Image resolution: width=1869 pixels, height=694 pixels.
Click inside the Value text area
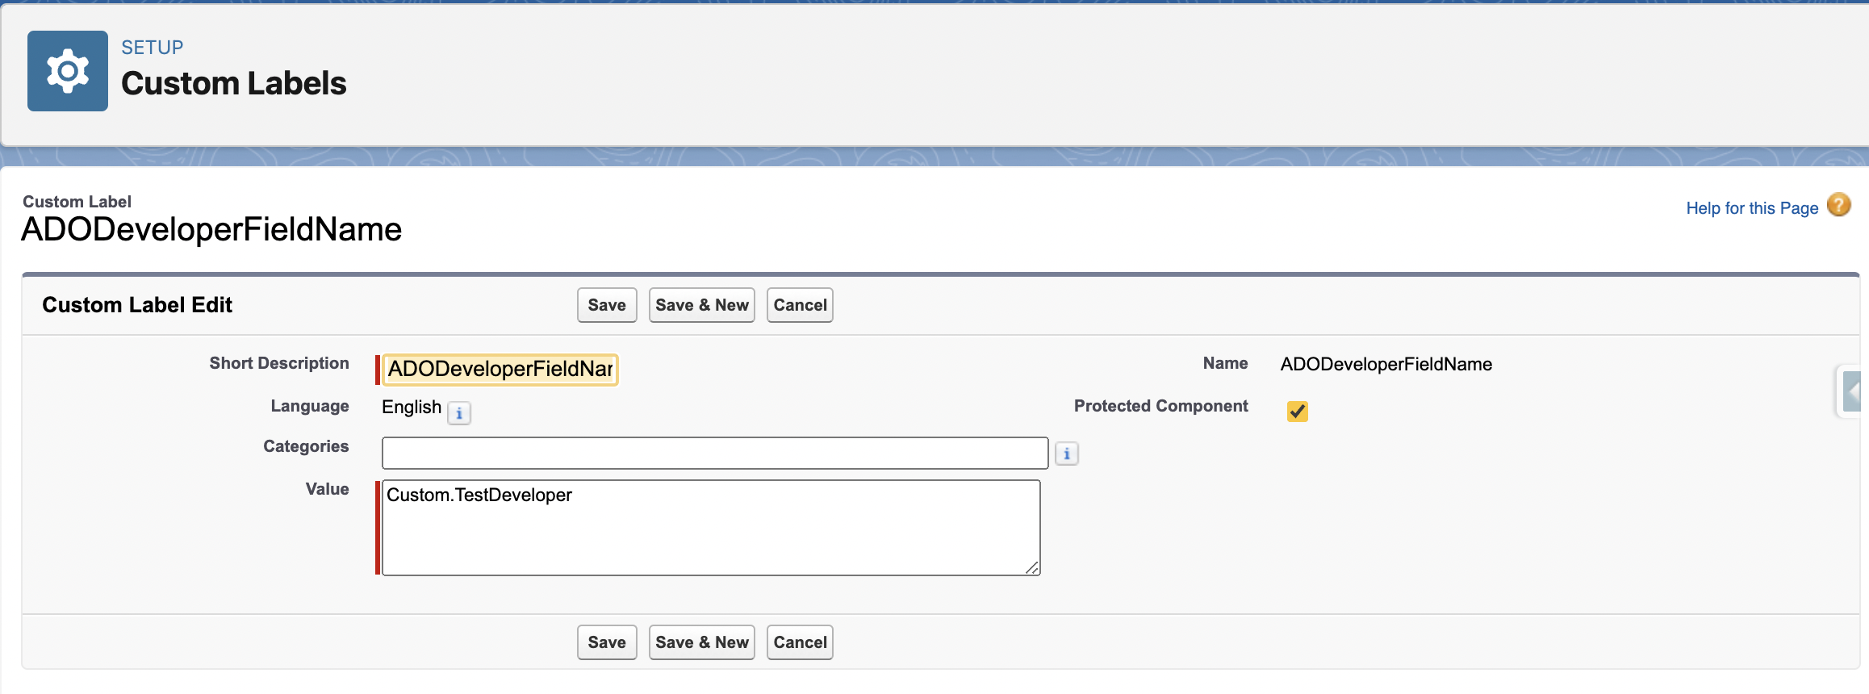click(x=711, y=533)
